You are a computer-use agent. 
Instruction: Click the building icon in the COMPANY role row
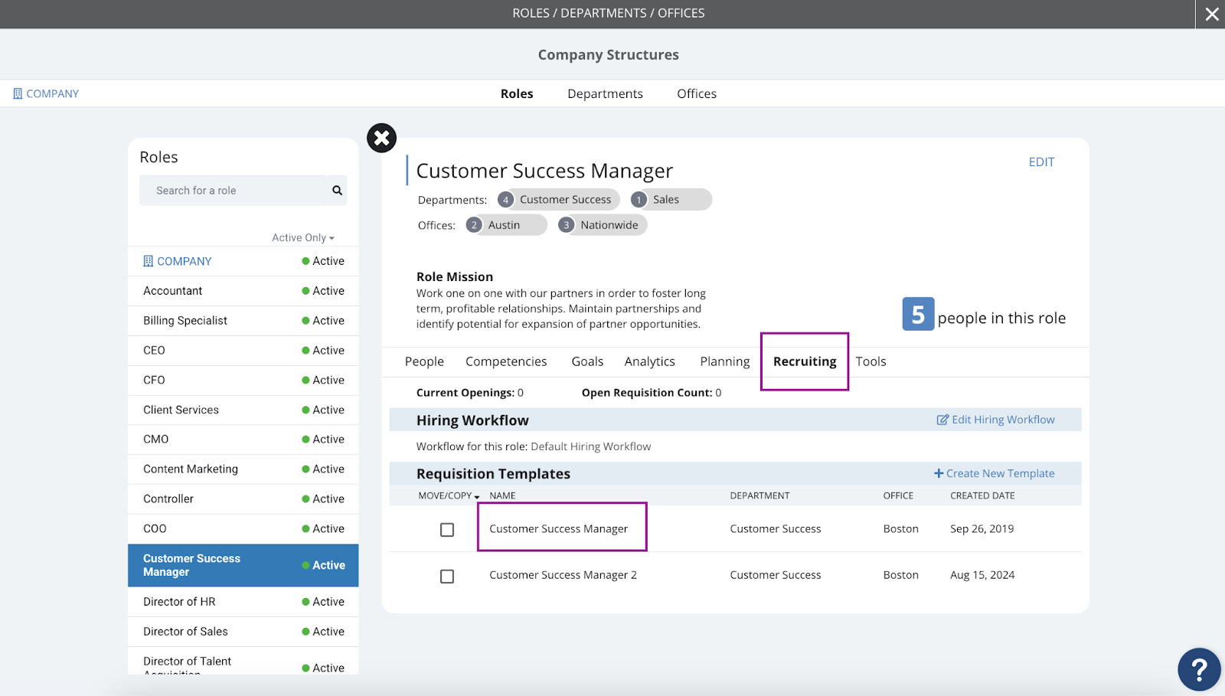(x=149, y=261)
